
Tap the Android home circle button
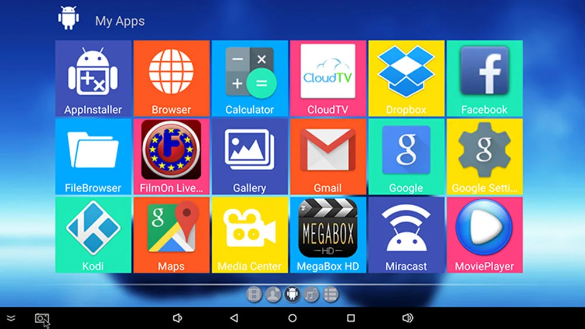click(x=292, y=318)
